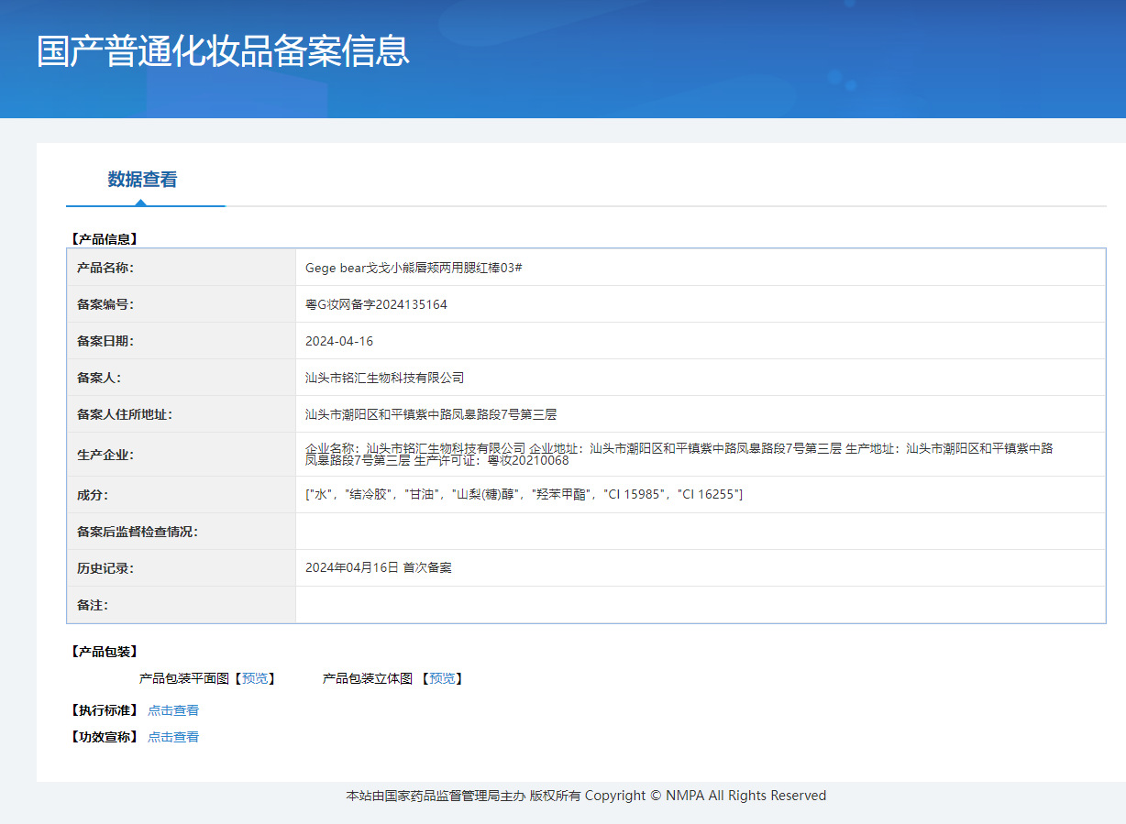Click the 【产品信息】 section heading
Viewport: 1126px width, 824px height.
104,239
